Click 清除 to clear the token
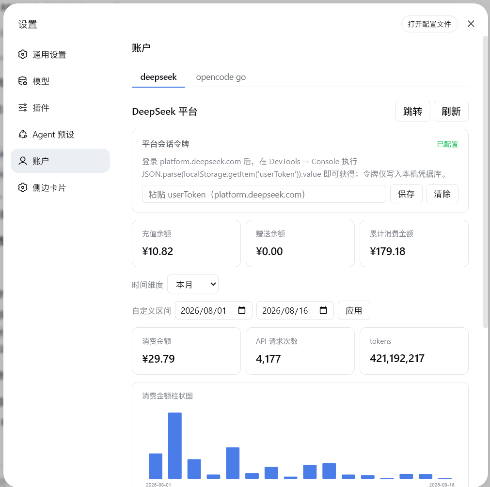Viewport: 490px width, 487px height. [442, 194]
